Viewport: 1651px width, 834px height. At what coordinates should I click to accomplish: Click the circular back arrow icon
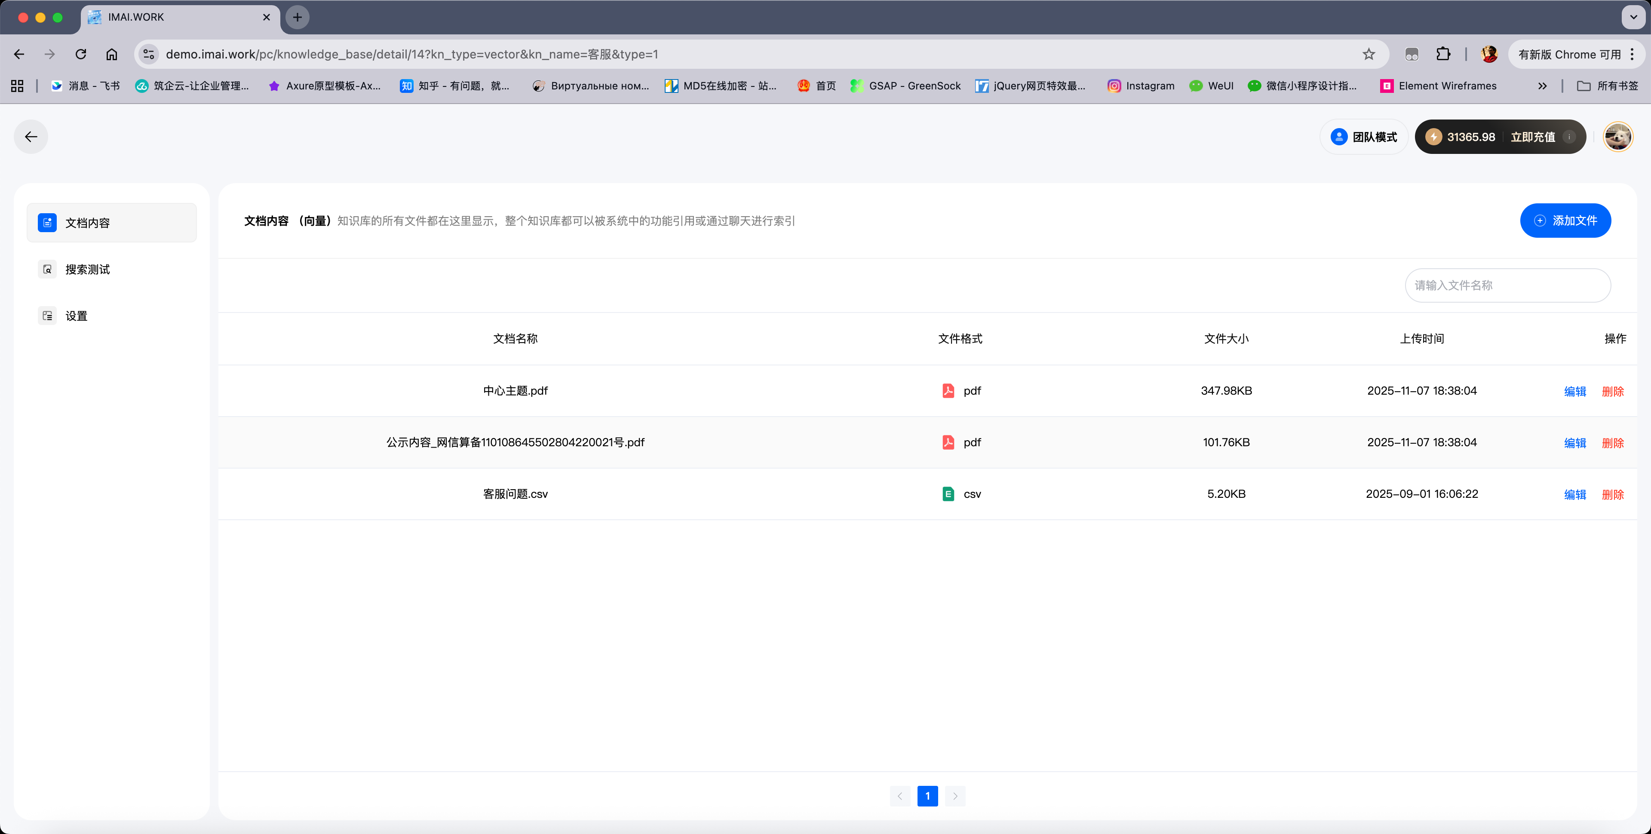pyautogui.click(x=31, y=137)
